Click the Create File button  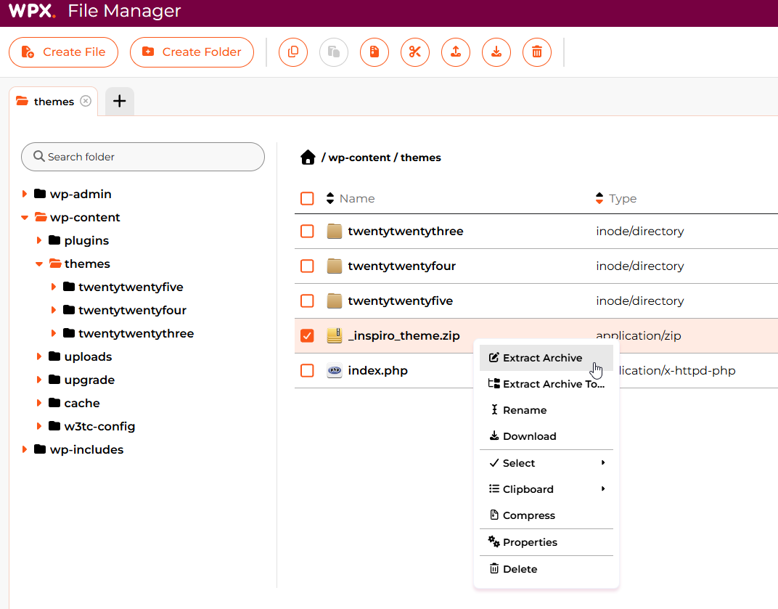tap(64, 52)
